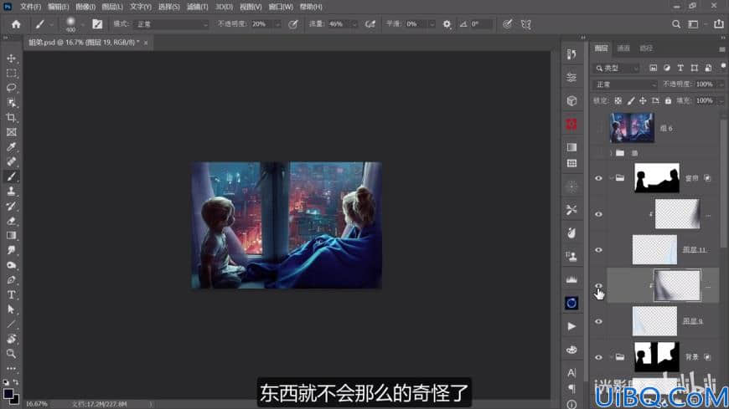Select the Zoom tool in the toolbar
The width and height of the screenshot is (729, 409).
pyautogui.click(x=11, y=354)
